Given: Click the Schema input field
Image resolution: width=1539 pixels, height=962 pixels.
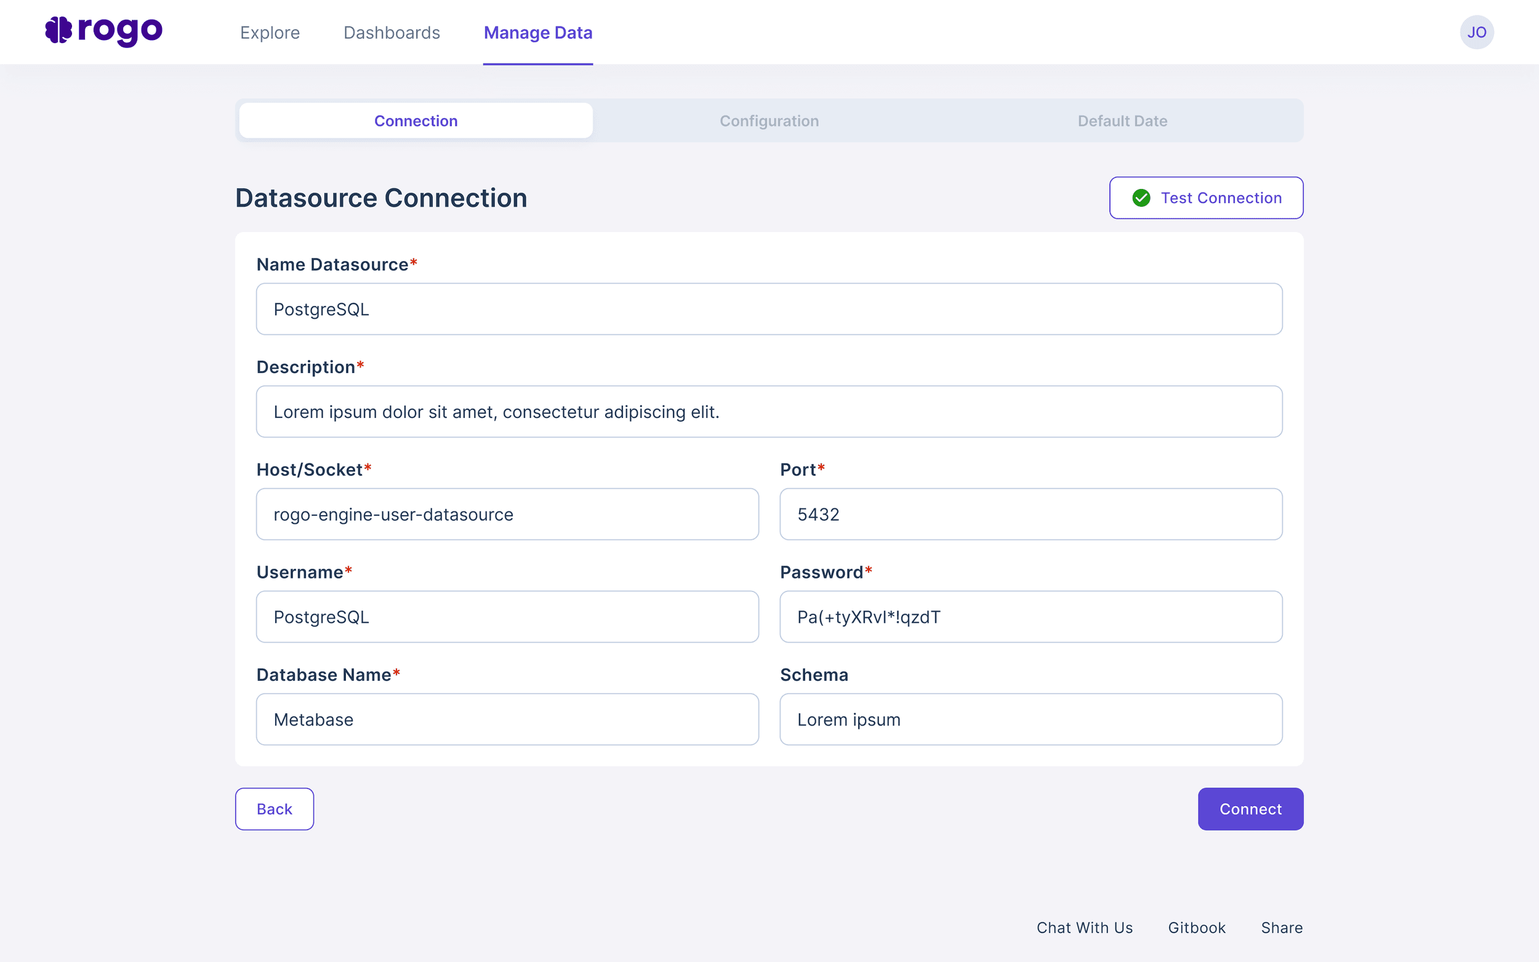Looking at the screenshot, I should point(1030,719).
